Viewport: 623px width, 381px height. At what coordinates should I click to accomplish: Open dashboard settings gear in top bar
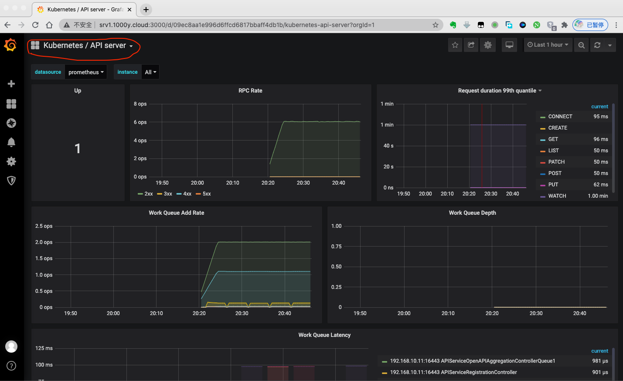pyautogui.click(x=488, y=45)
